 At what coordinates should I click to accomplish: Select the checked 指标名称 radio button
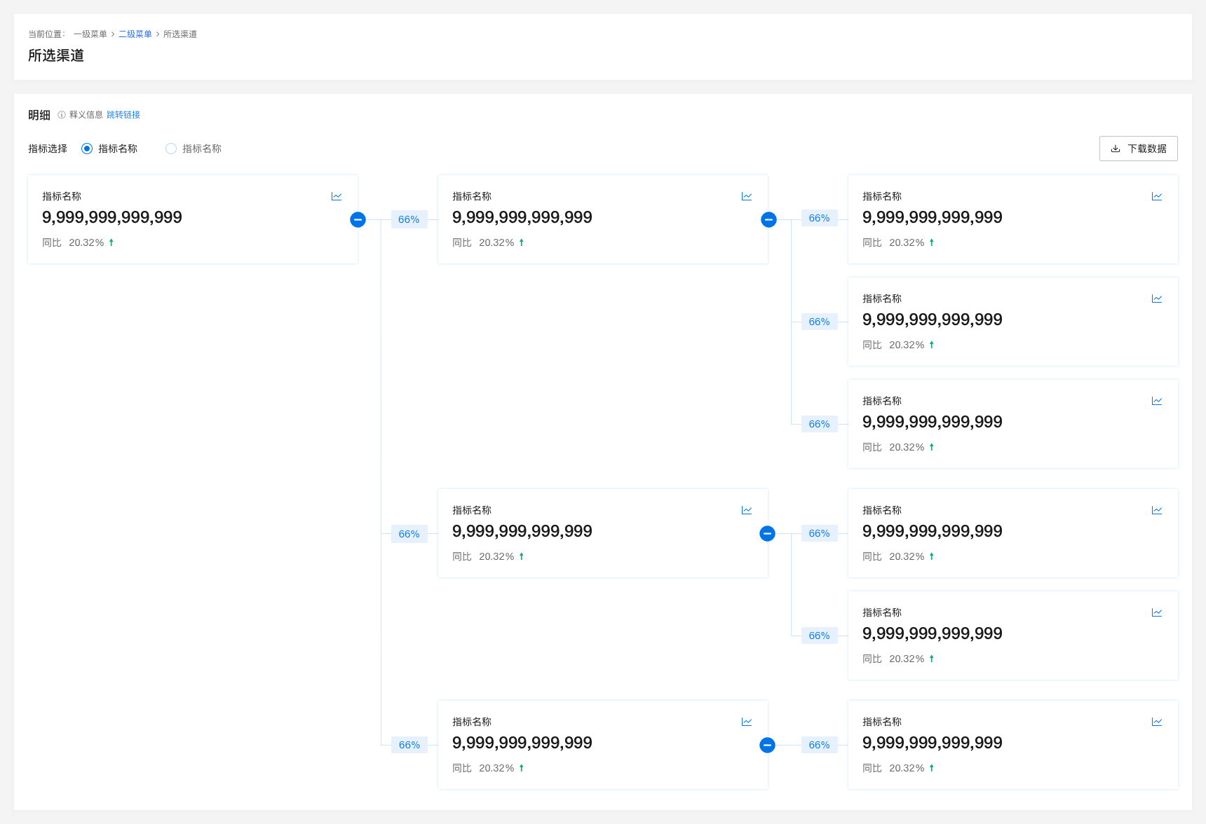(87, 149)
